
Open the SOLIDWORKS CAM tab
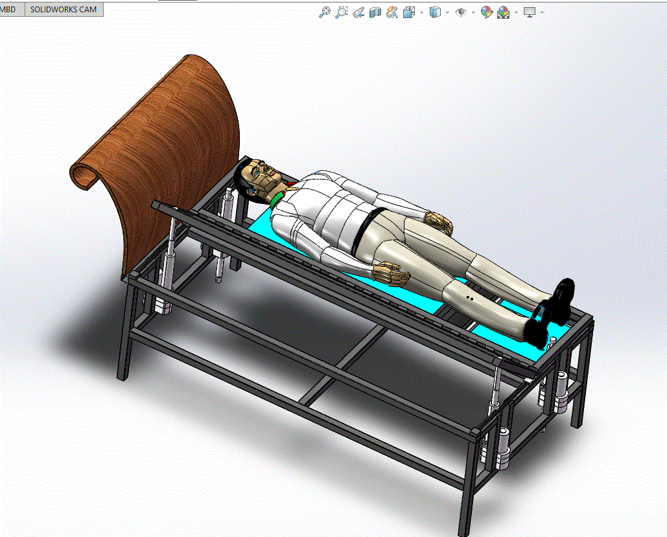(x=64, y=10)
